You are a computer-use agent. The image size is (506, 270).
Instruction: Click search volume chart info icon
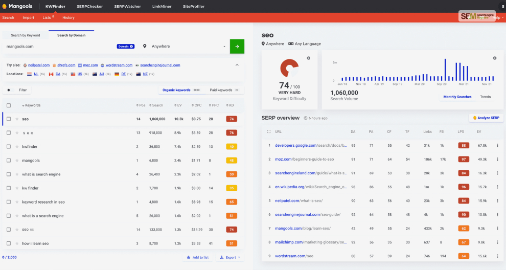495,58
